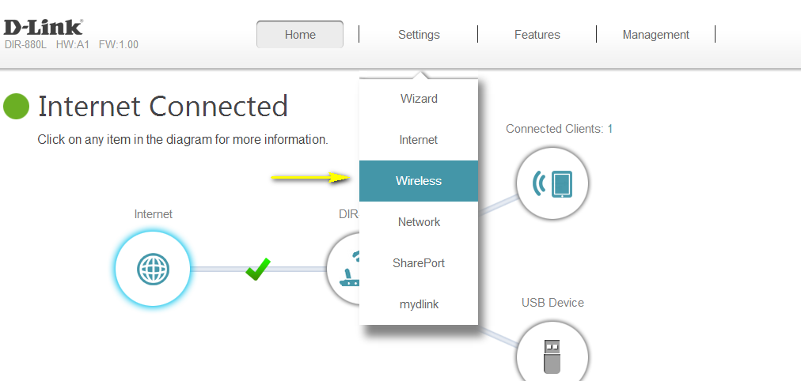Open the Settings dropdown menu

[419, 35]
